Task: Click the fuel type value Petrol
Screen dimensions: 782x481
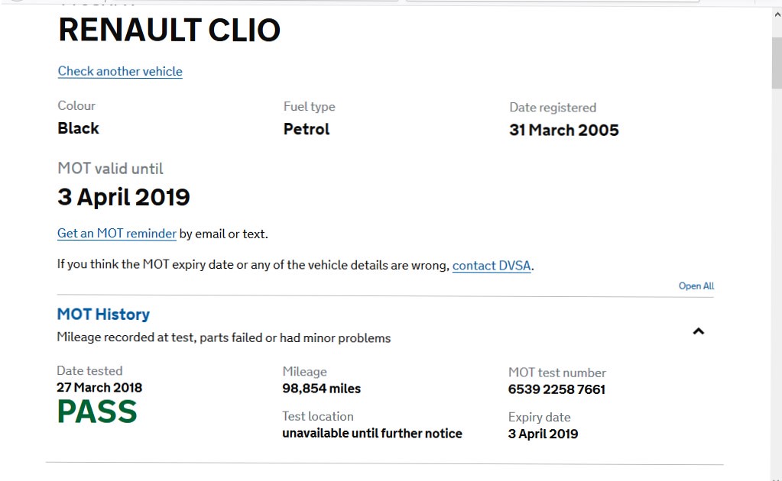Action: point(307,129)
